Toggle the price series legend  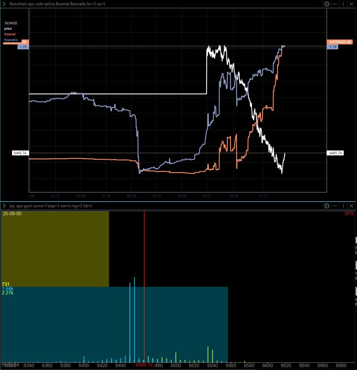pos(8,28)
